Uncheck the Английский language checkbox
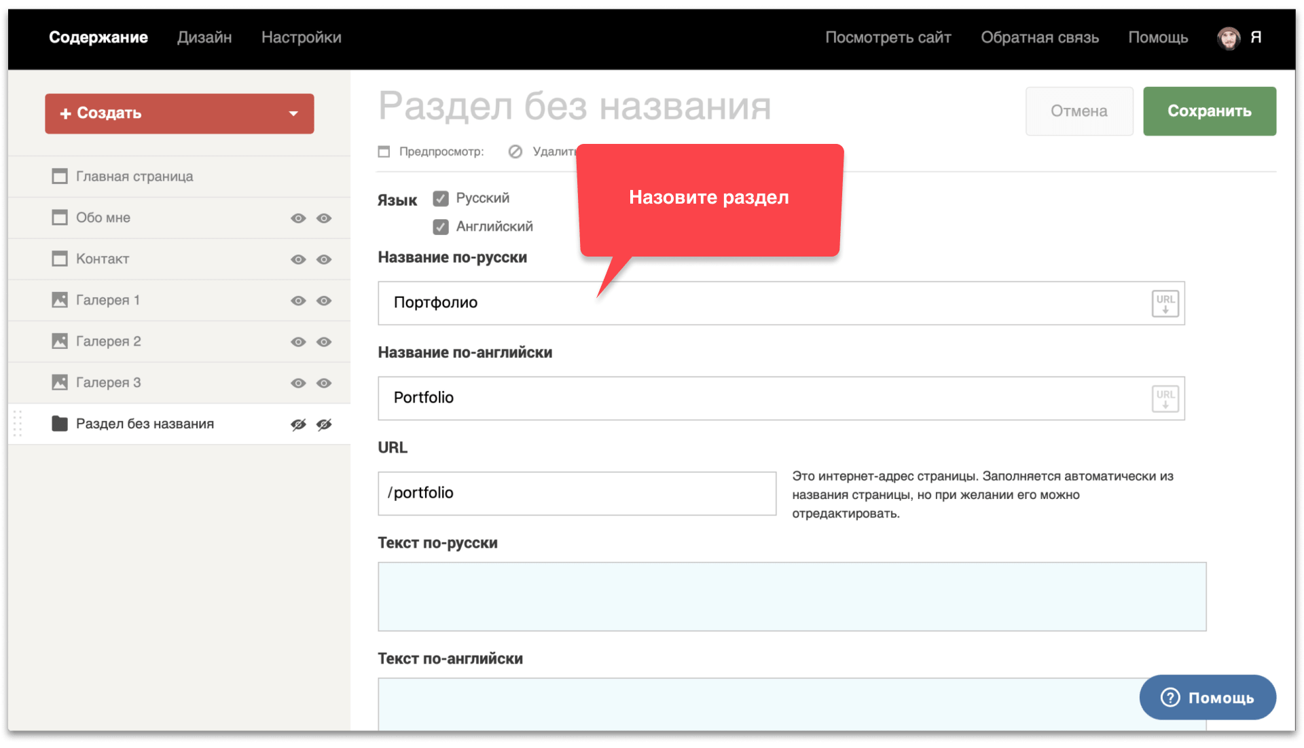 pyautogui.click(x=441, y=227)
